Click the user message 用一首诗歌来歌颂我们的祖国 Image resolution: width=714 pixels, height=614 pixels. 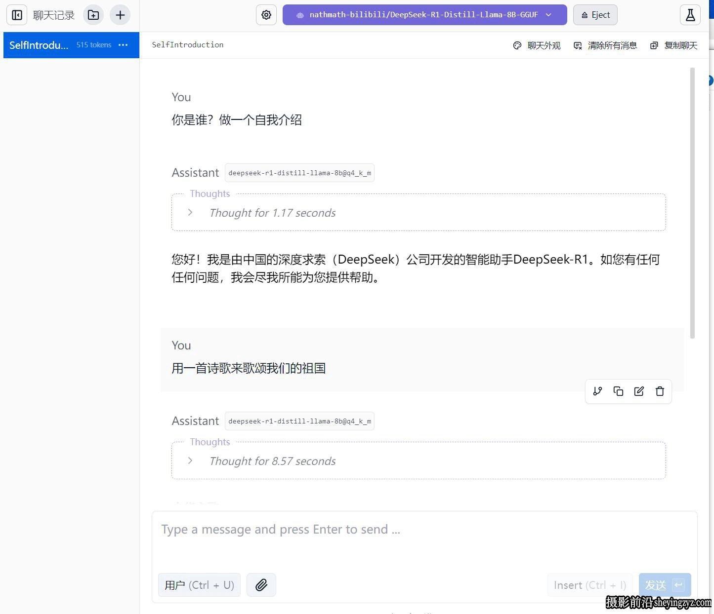point(249,368)
